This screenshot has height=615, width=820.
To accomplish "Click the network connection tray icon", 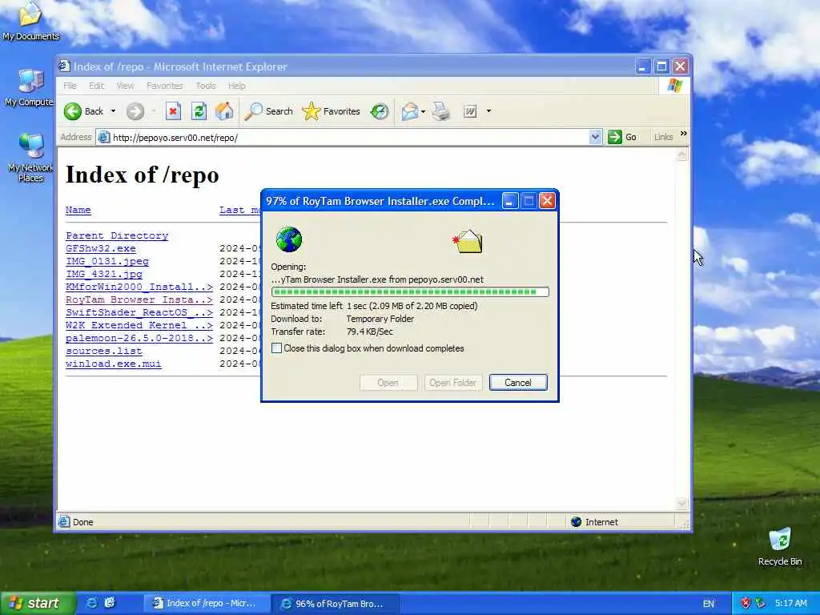I will 761,604.
